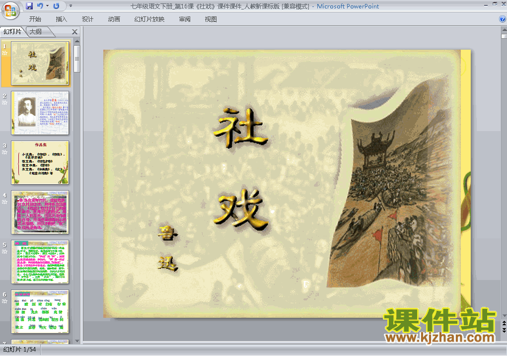Image resolution: width=507 pixels, height=356 pixels.
Task: Close the slides thumbnail pane
Action: coord(74,32)
